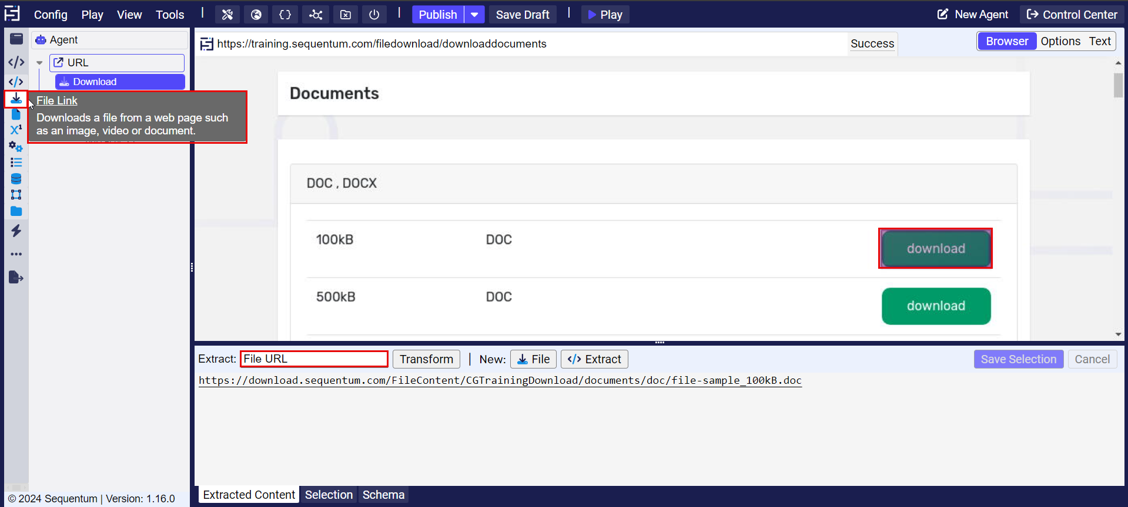Click the Cancel button
Screen dimensions: 1128x507
pos(1092,359)
